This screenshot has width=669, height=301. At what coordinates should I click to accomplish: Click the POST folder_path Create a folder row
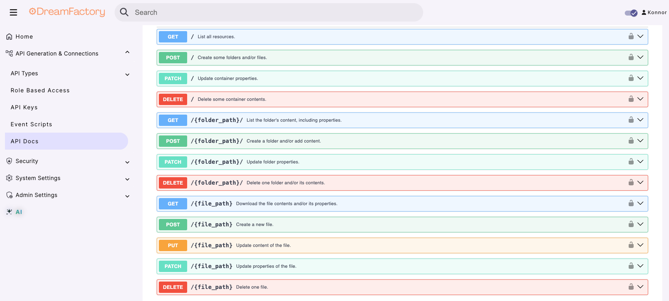[402, 141]
